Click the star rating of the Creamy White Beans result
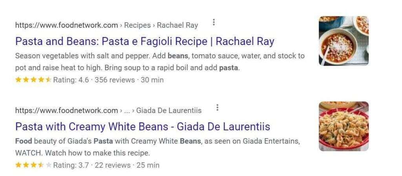The image size is (402, 176). click(33, 165)
